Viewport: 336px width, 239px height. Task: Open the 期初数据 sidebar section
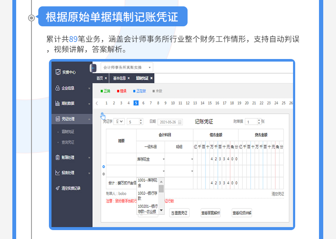tap(68, 104)
